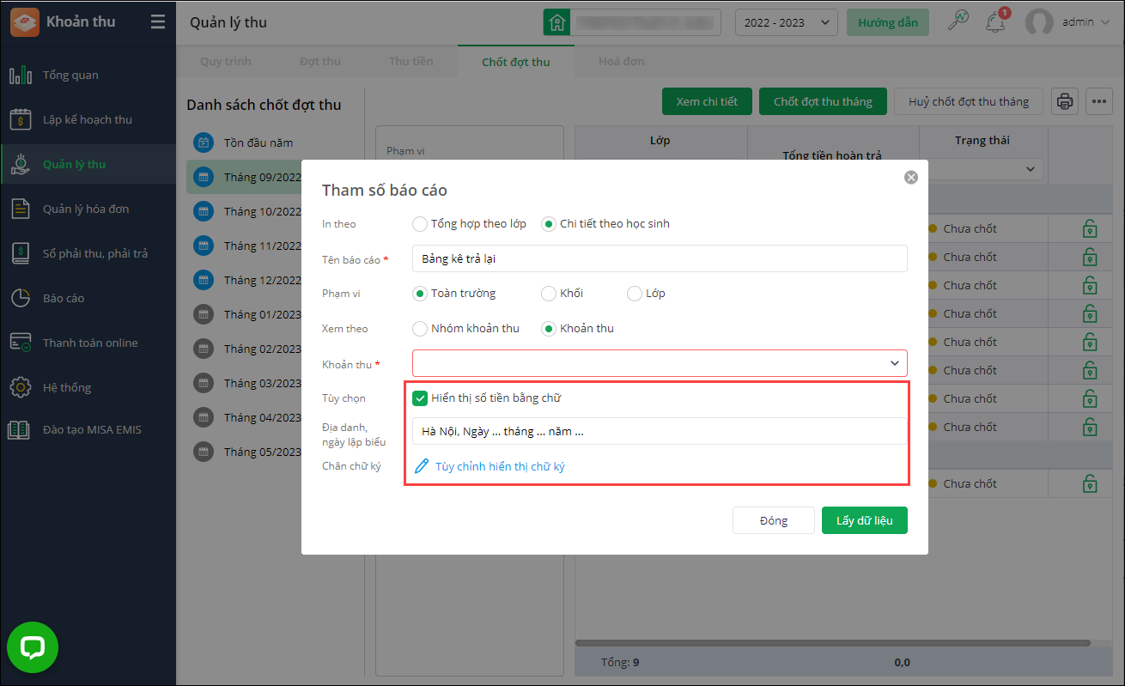The image size is (1125, 686).
Task: Open the Báo cáo section
Action: (x=64, y=299)
